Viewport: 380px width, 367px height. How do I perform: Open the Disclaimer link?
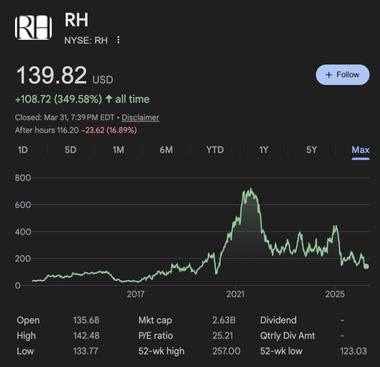[140, 117]
